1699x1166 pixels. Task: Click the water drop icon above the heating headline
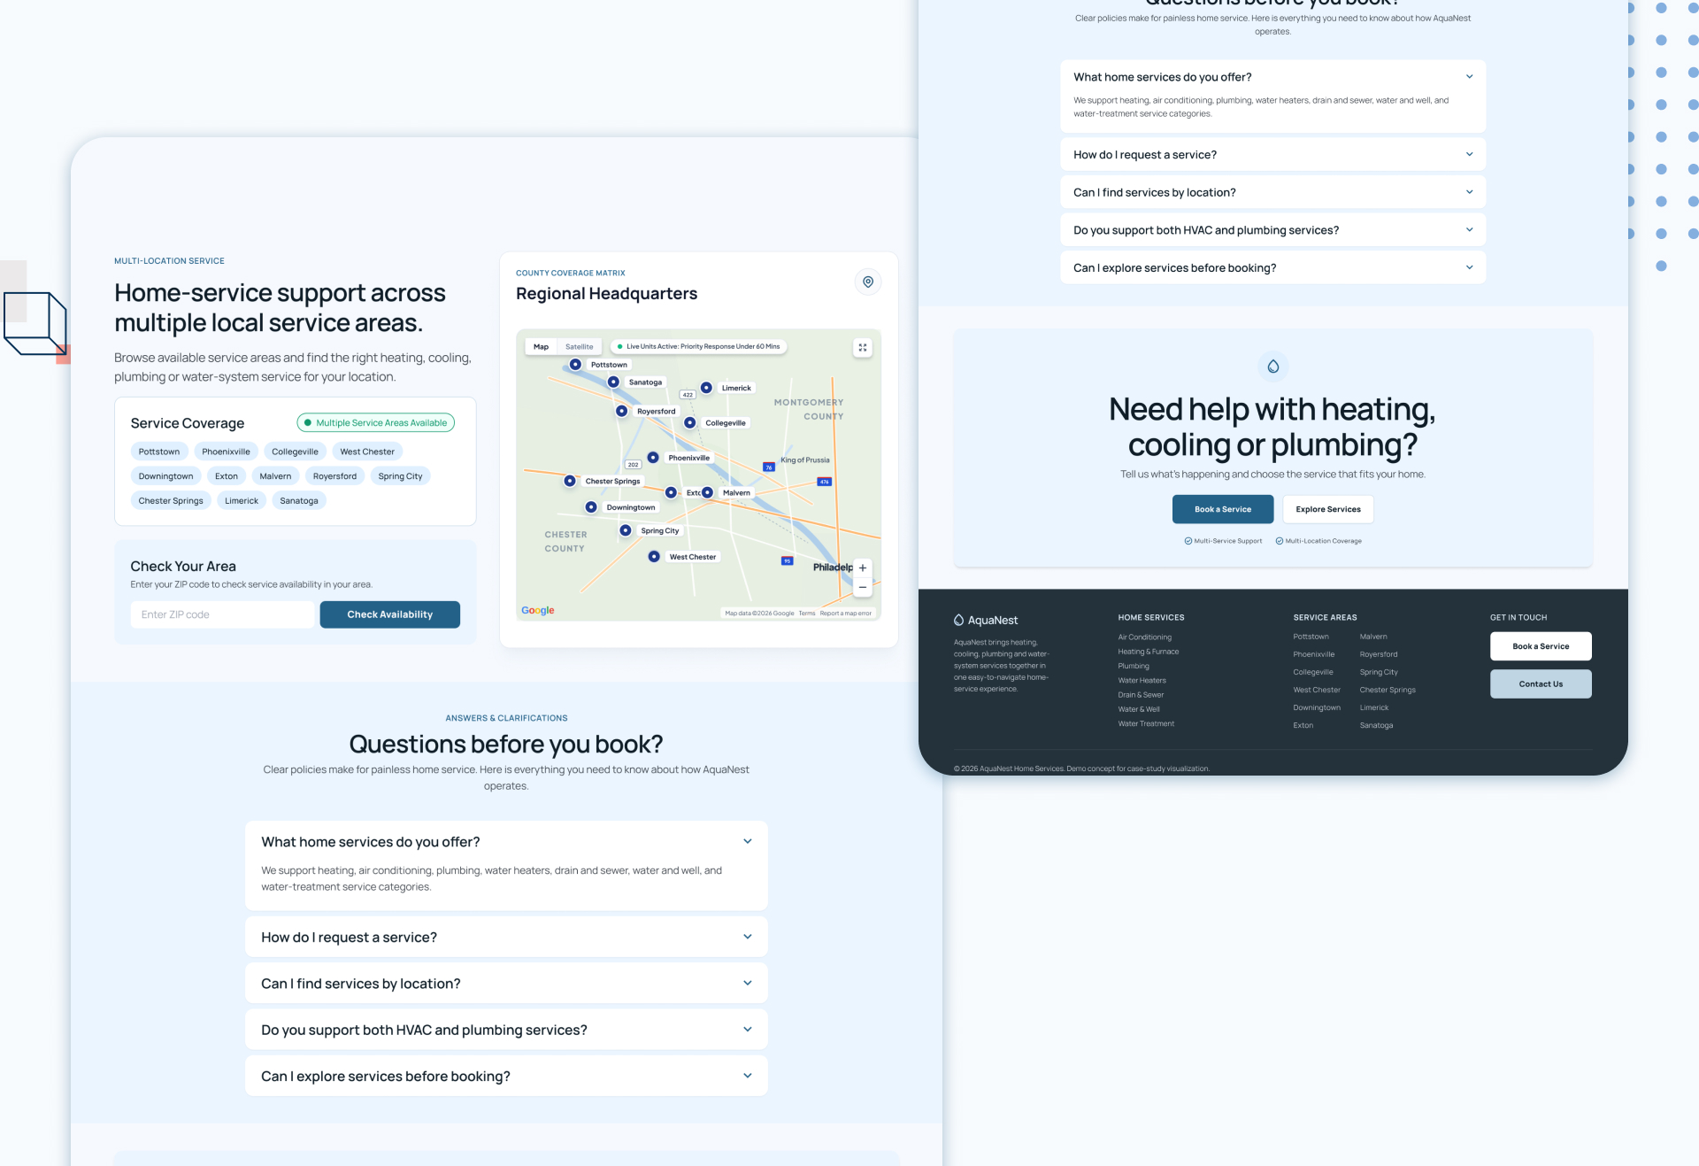tap(1273, 366)
